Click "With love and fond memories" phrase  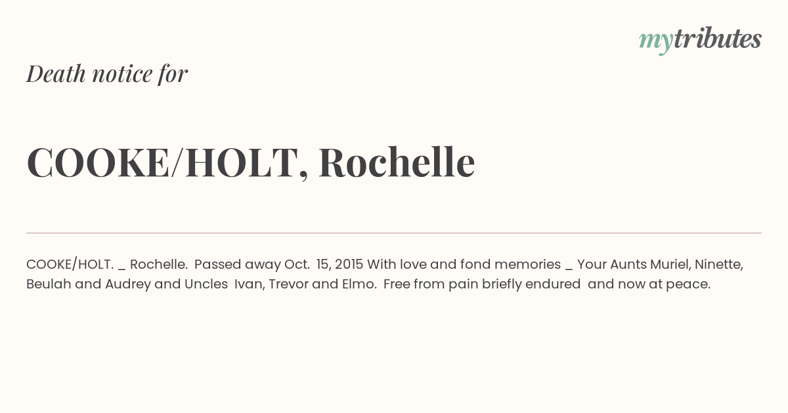pyautogui.click(x=464, y=265)
